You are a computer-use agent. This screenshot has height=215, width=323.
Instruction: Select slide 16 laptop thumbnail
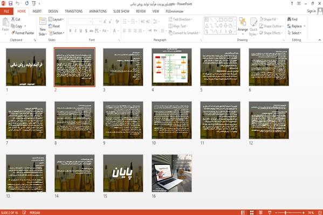(x=171, y=173)
